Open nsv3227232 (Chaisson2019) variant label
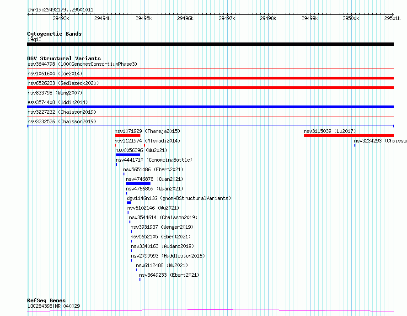This screenshot has height=316, width=407. [x=62, y=112]
